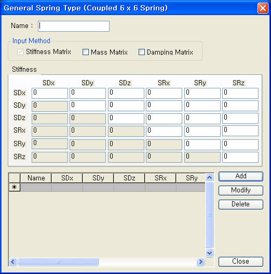Viewport: 271px width, 274px height.
Task: Click the SDx row, SDz column stiffness field
Action: click(126, 93)
